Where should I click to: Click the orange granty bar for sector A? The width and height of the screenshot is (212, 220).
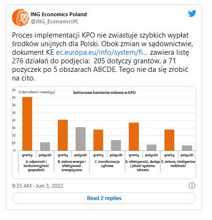[27, 124]
